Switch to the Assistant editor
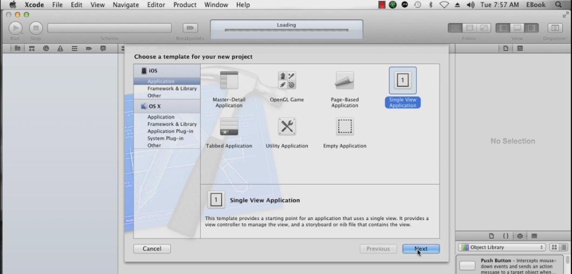 469,28
